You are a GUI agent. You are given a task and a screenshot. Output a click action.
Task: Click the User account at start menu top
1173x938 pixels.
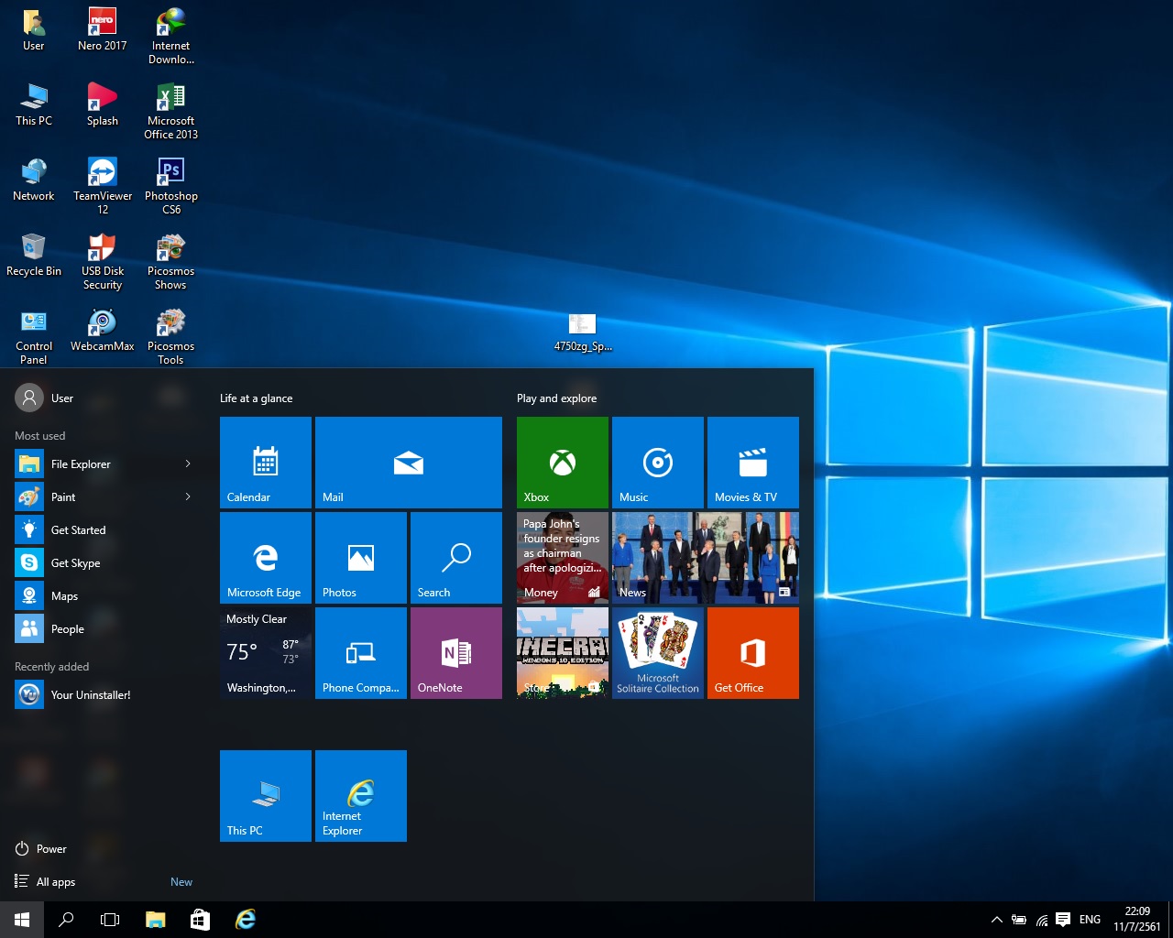click(44, 398)
